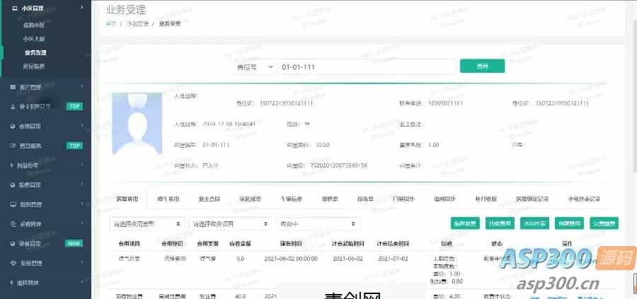Expand the 采购管理 sidebar menu

(x=82, y=223)
